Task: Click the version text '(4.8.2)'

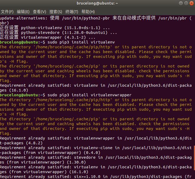Action: point(34,143)
